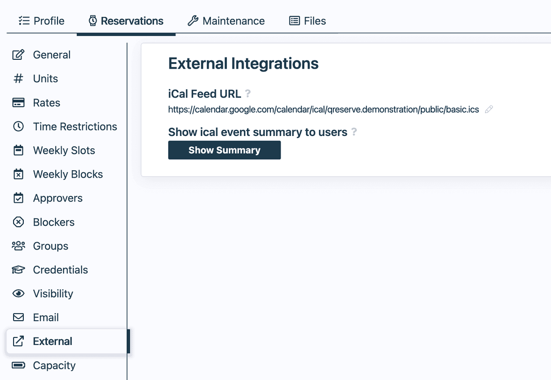Open Rates via the card icon

coord(18,102)
